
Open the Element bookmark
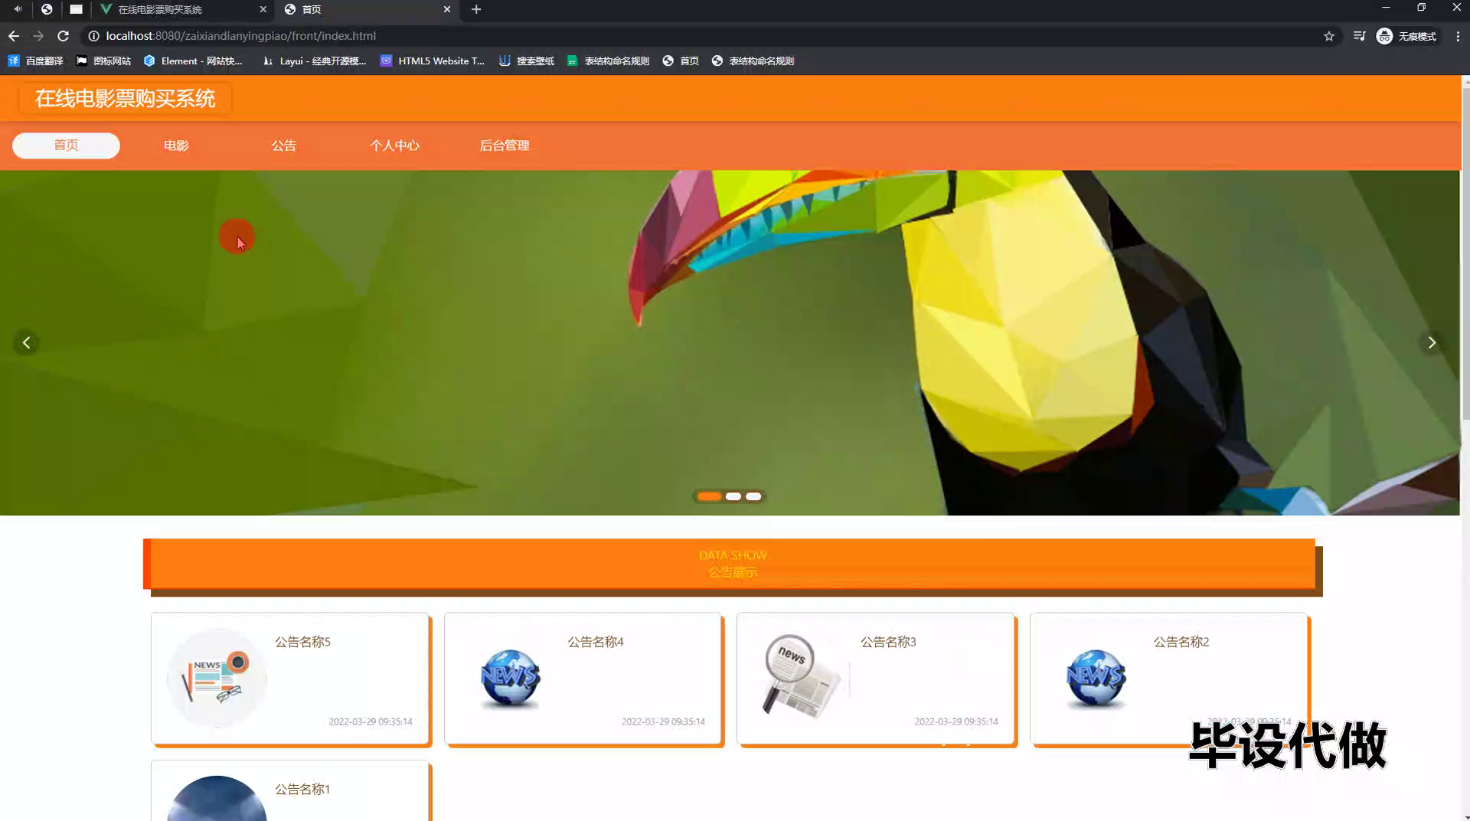(x=193, y=61)
